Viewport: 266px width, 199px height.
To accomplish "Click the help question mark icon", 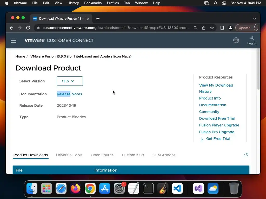I will point(246,154).
